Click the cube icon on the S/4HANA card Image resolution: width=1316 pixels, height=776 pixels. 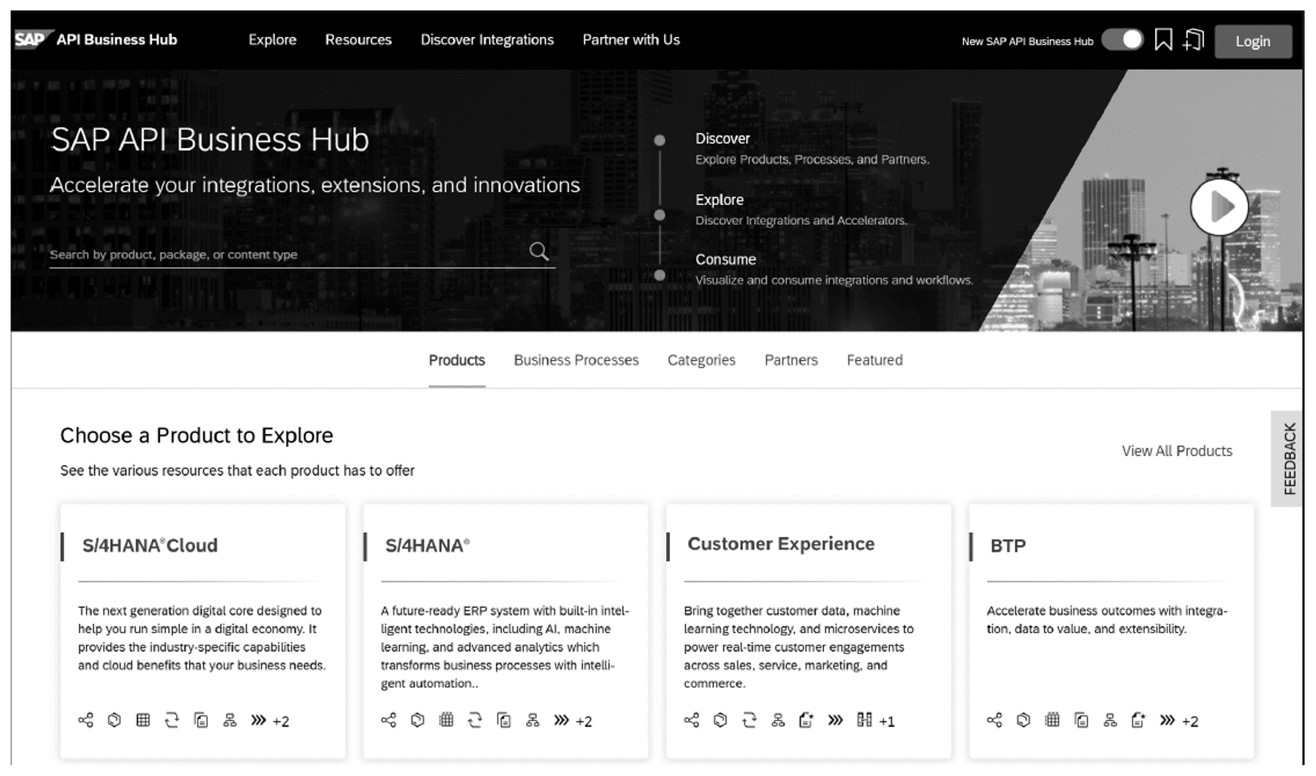pyautogui.click(x=418, y=720)
